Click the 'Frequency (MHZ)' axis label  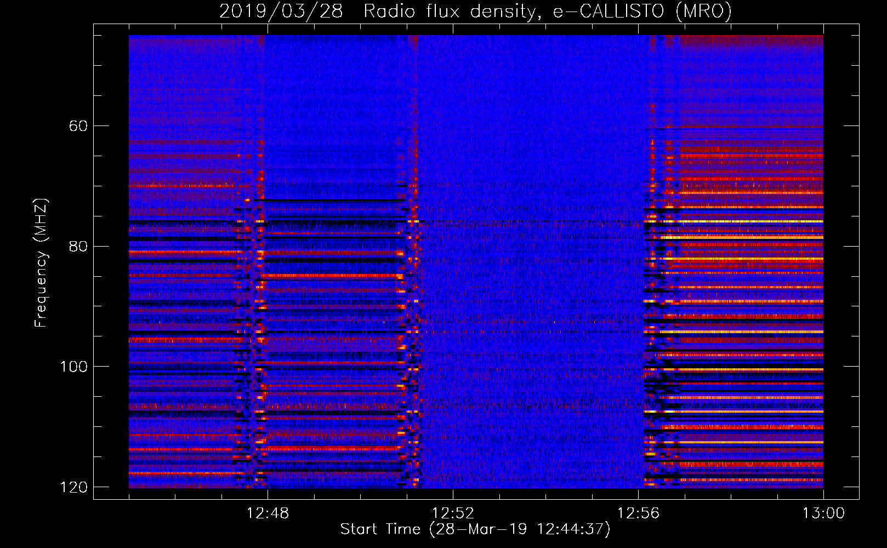coord(41,263)
